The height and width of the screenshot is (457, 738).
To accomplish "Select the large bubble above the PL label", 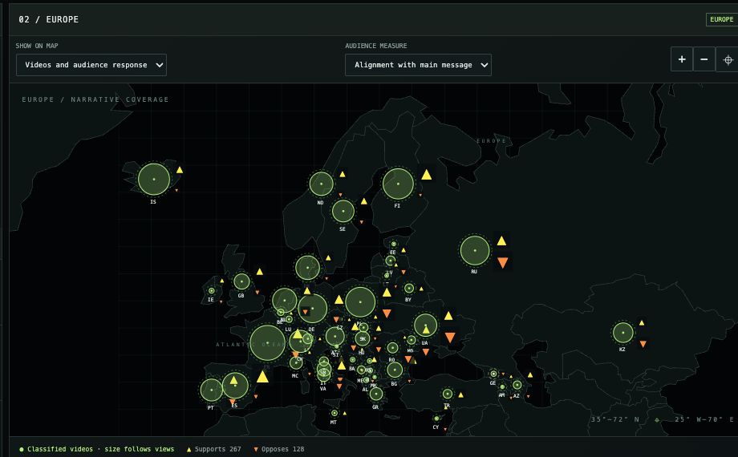I will coord(360,302).
